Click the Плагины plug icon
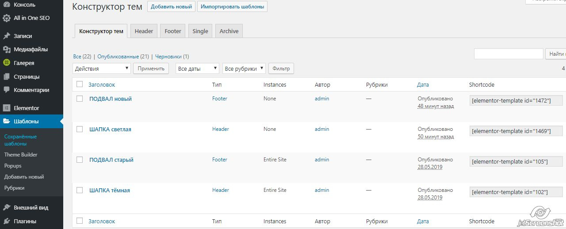 [x=7, y=221]
